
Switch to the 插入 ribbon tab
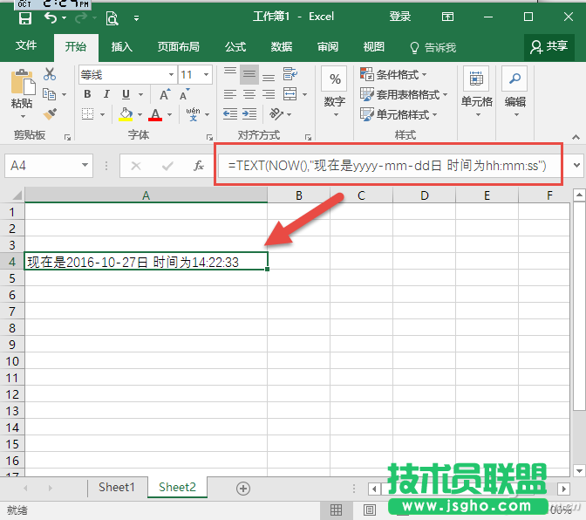[122, 46]
